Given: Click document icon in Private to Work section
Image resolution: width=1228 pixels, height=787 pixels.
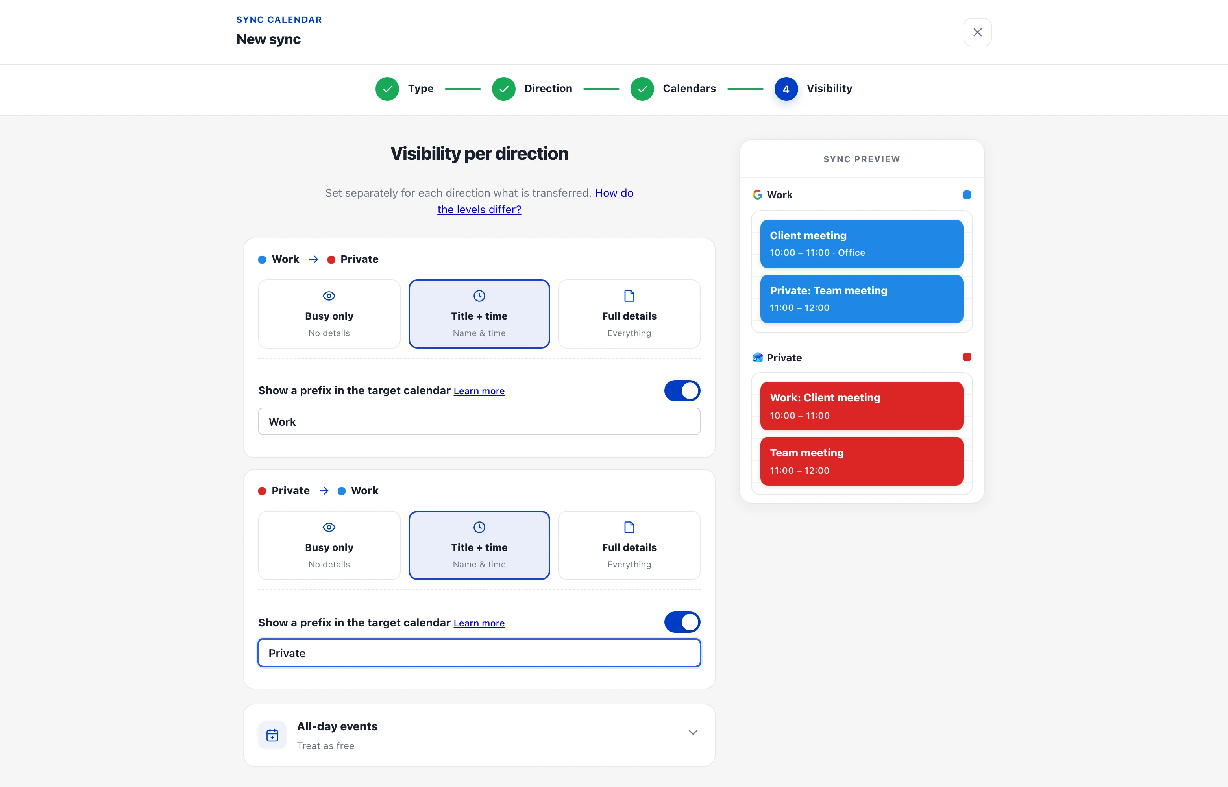Looking at the screenshot, I should [629, 527].
